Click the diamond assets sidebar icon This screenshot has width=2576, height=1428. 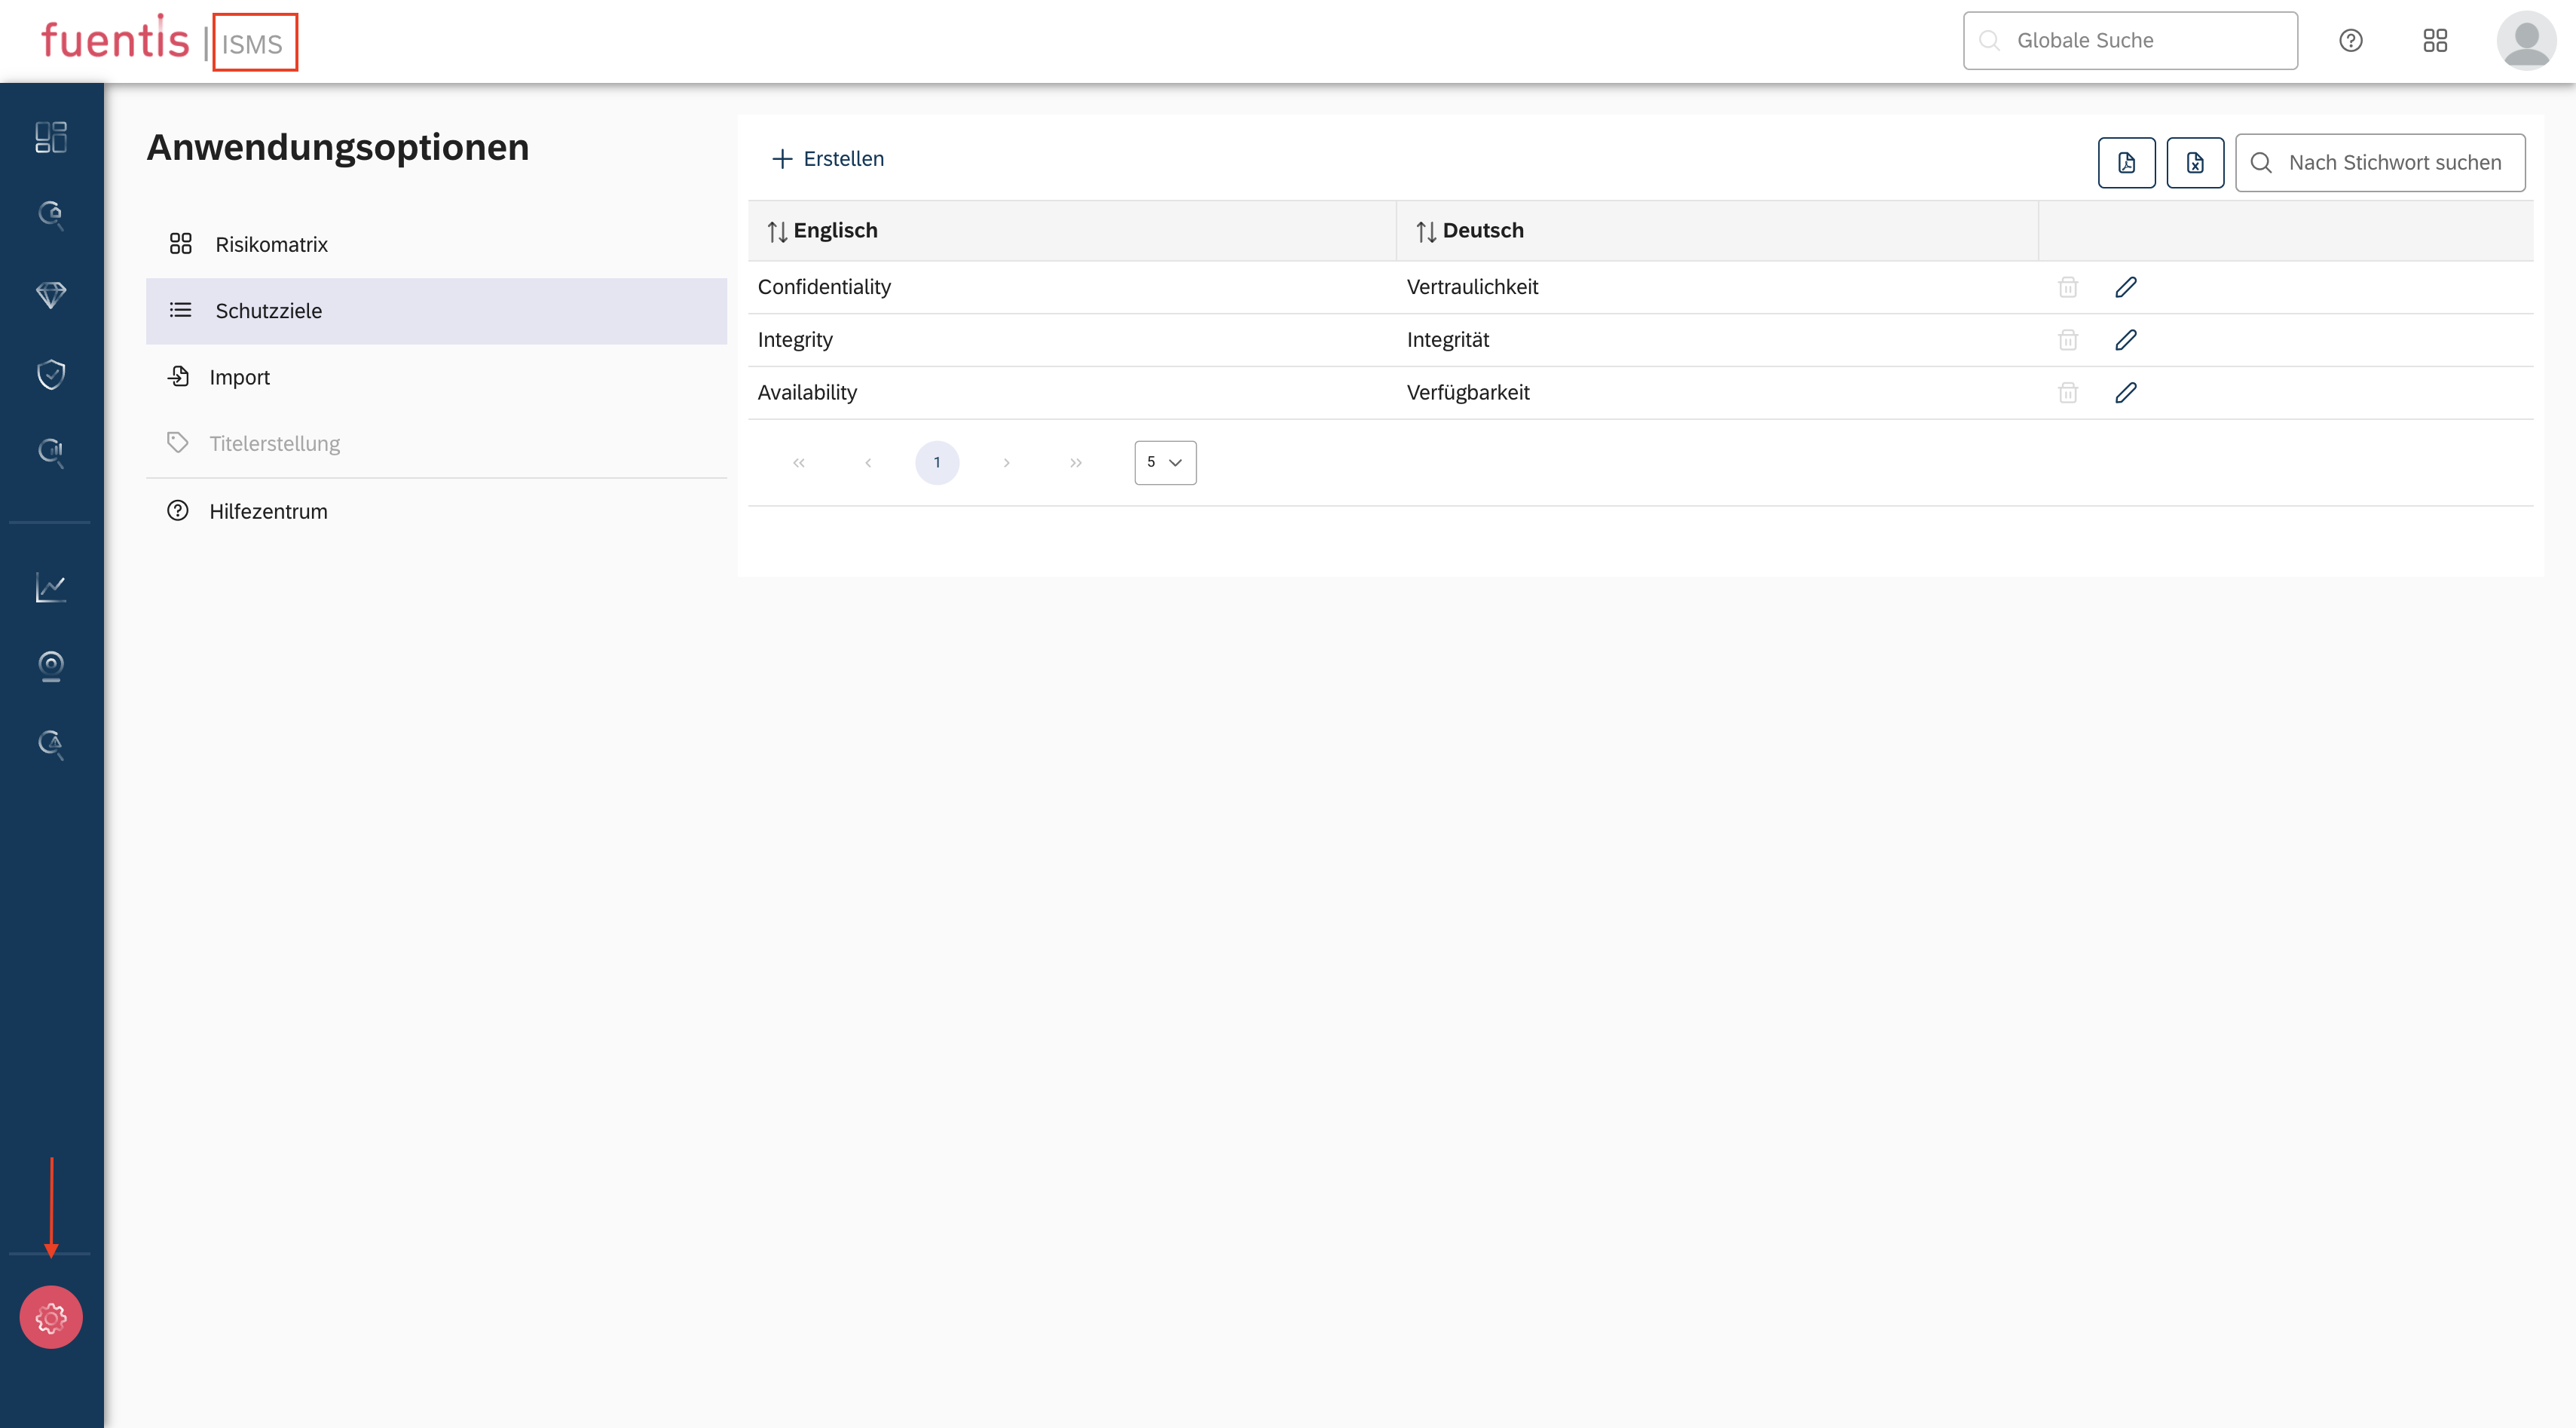(x=51, y=294)
